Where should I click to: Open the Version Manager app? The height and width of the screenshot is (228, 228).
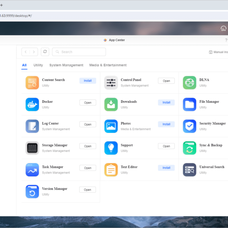click(87, 190)
